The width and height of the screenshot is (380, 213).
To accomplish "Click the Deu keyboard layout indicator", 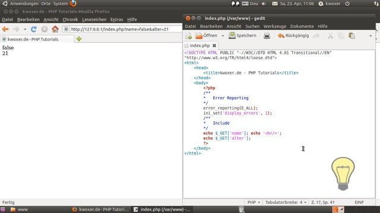I will click(x=250, y=4).
